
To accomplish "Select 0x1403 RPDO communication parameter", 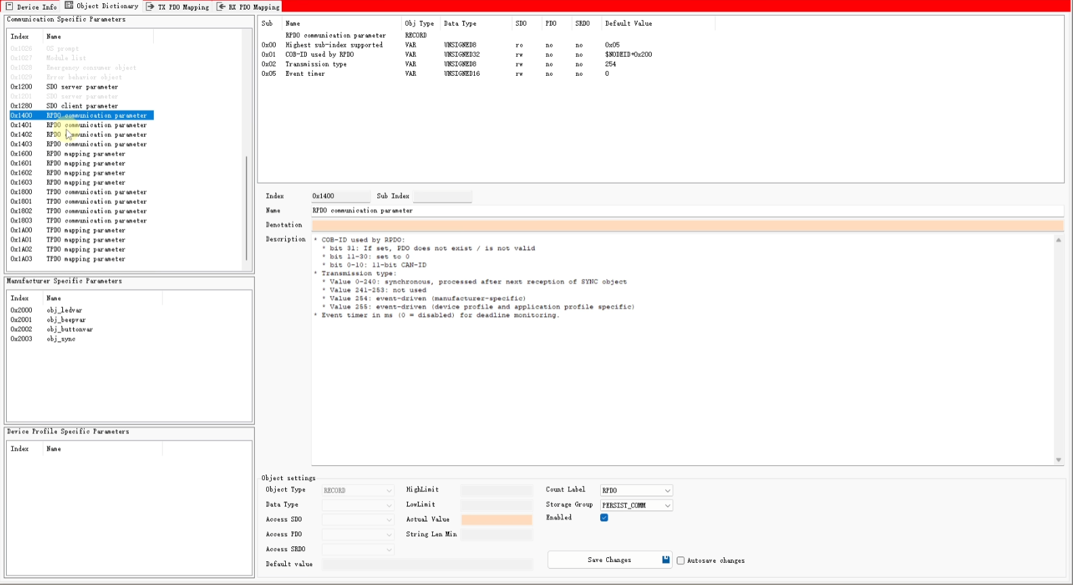I will point(81,144).
